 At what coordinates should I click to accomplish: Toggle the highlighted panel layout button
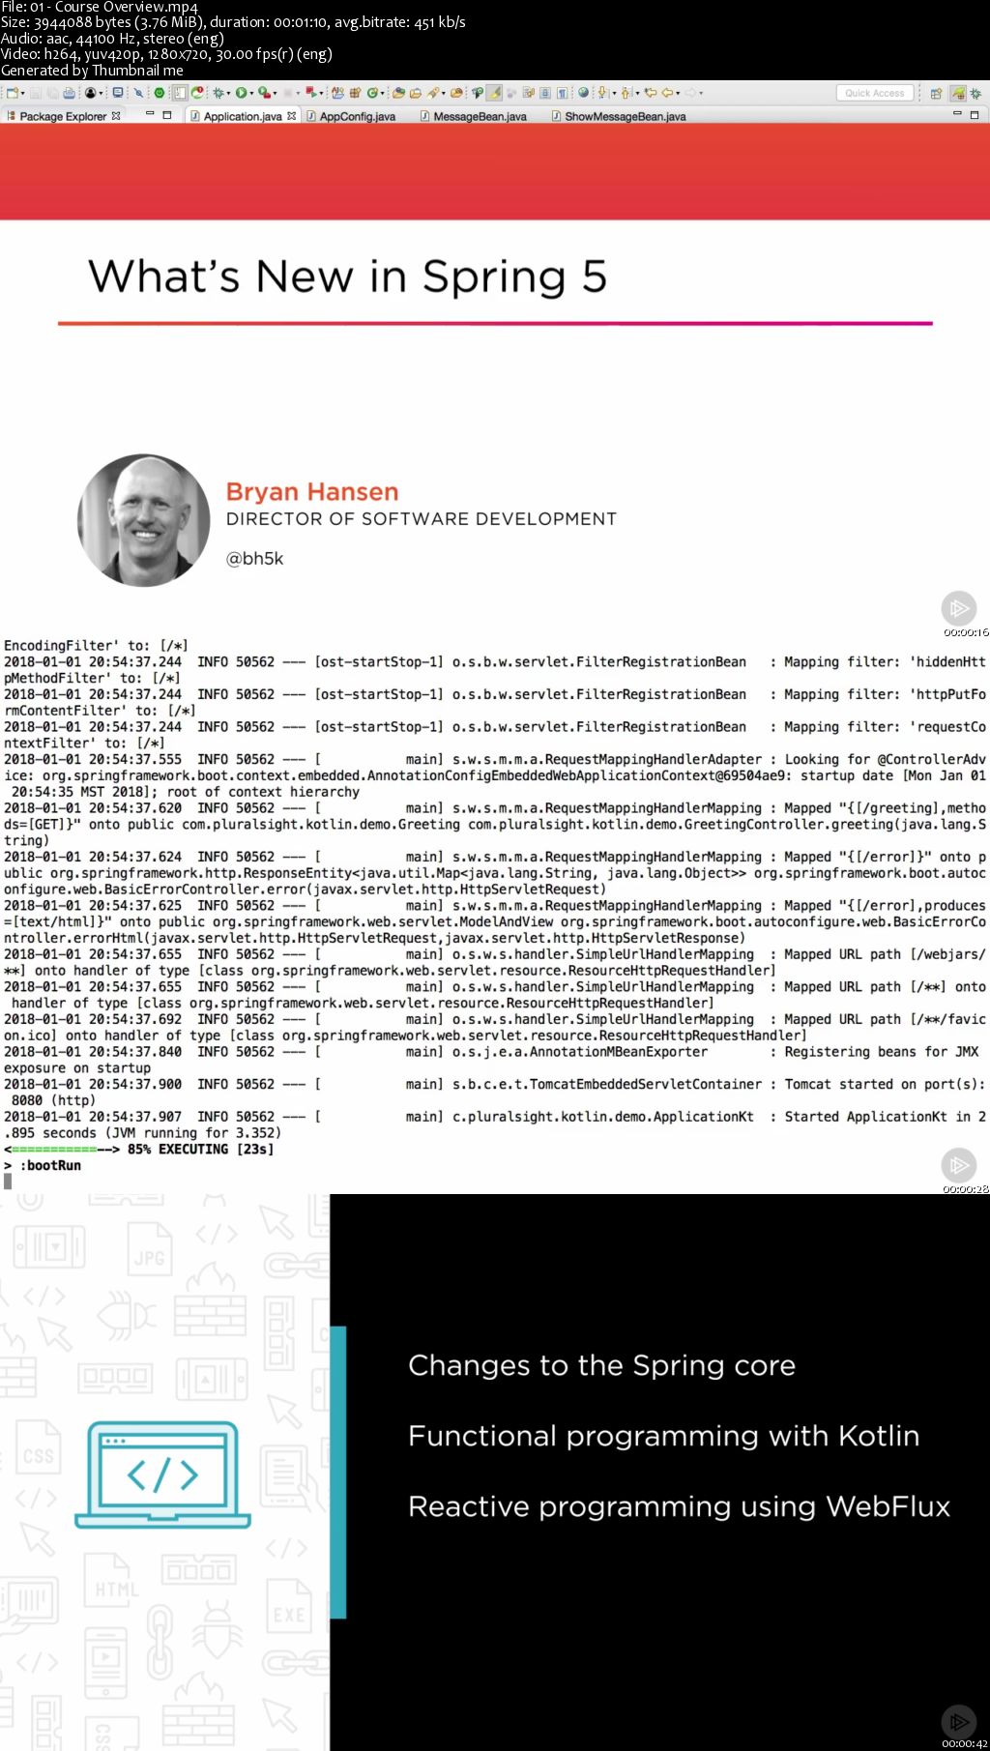click(179, 93)
